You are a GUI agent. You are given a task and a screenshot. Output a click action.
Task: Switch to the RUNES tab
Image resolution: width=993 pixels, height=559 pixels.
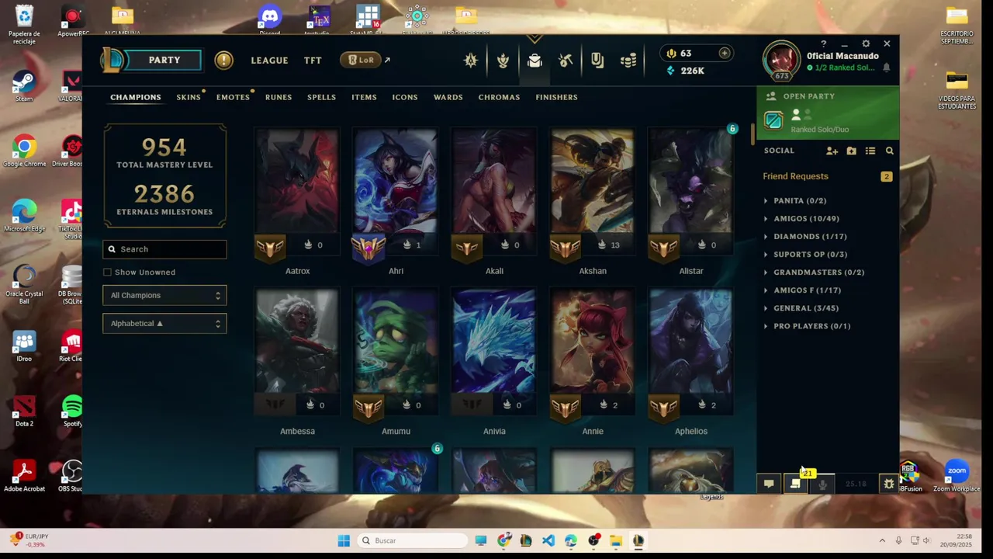click(279, 97)
